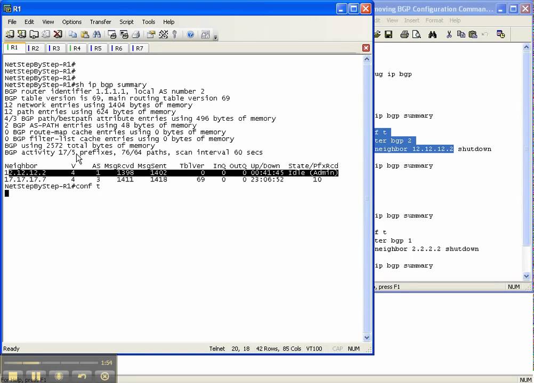Open the Format menu in document window

tap(434, 20)
